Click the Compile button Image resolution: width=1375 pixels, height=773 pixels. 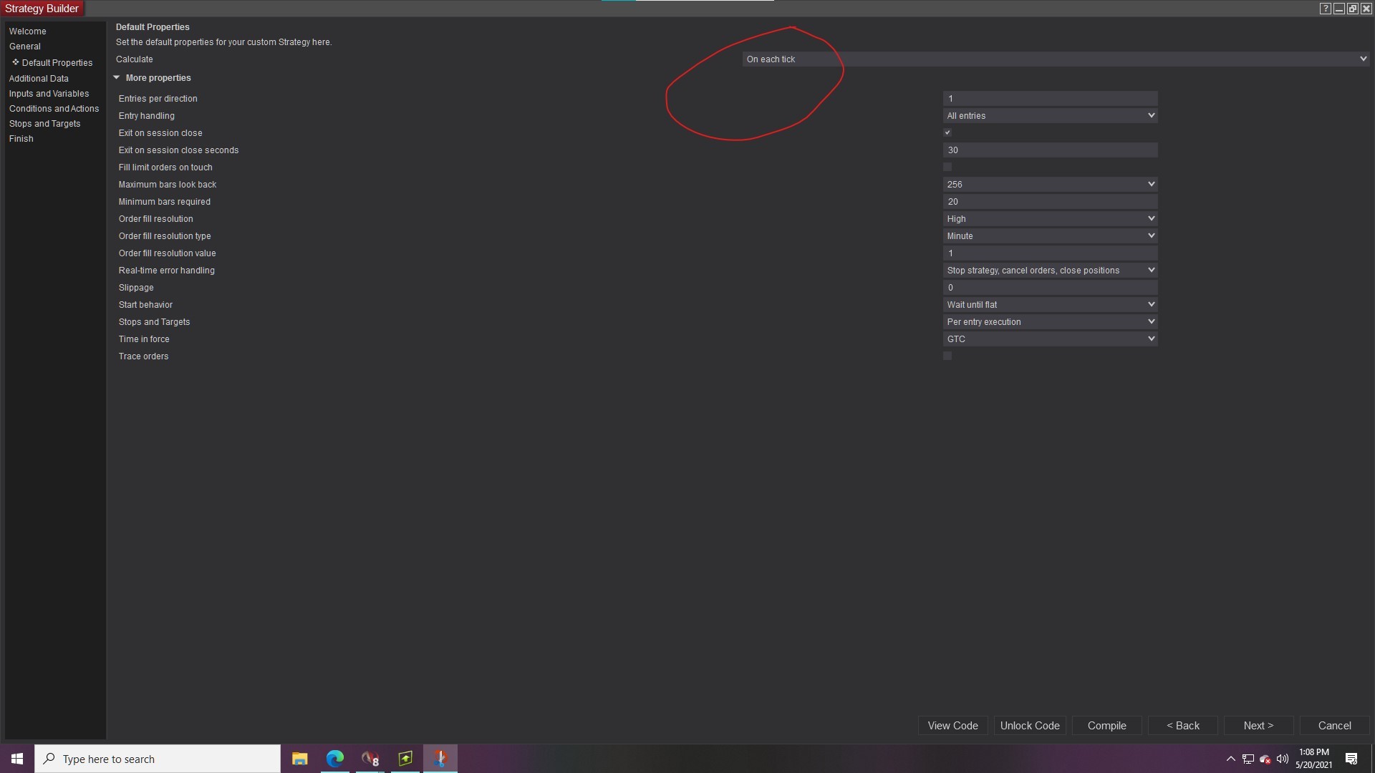pos(1106,726)
